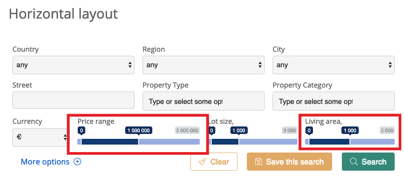Click the Living area slider's upper handle
Viewport: 404px width, 191px height.
350,142
